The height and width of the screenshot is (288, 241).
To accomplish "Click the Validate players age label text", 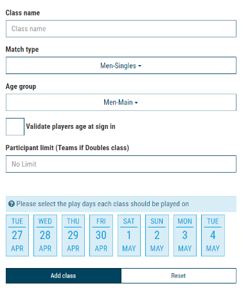I will tap(71, 126).
